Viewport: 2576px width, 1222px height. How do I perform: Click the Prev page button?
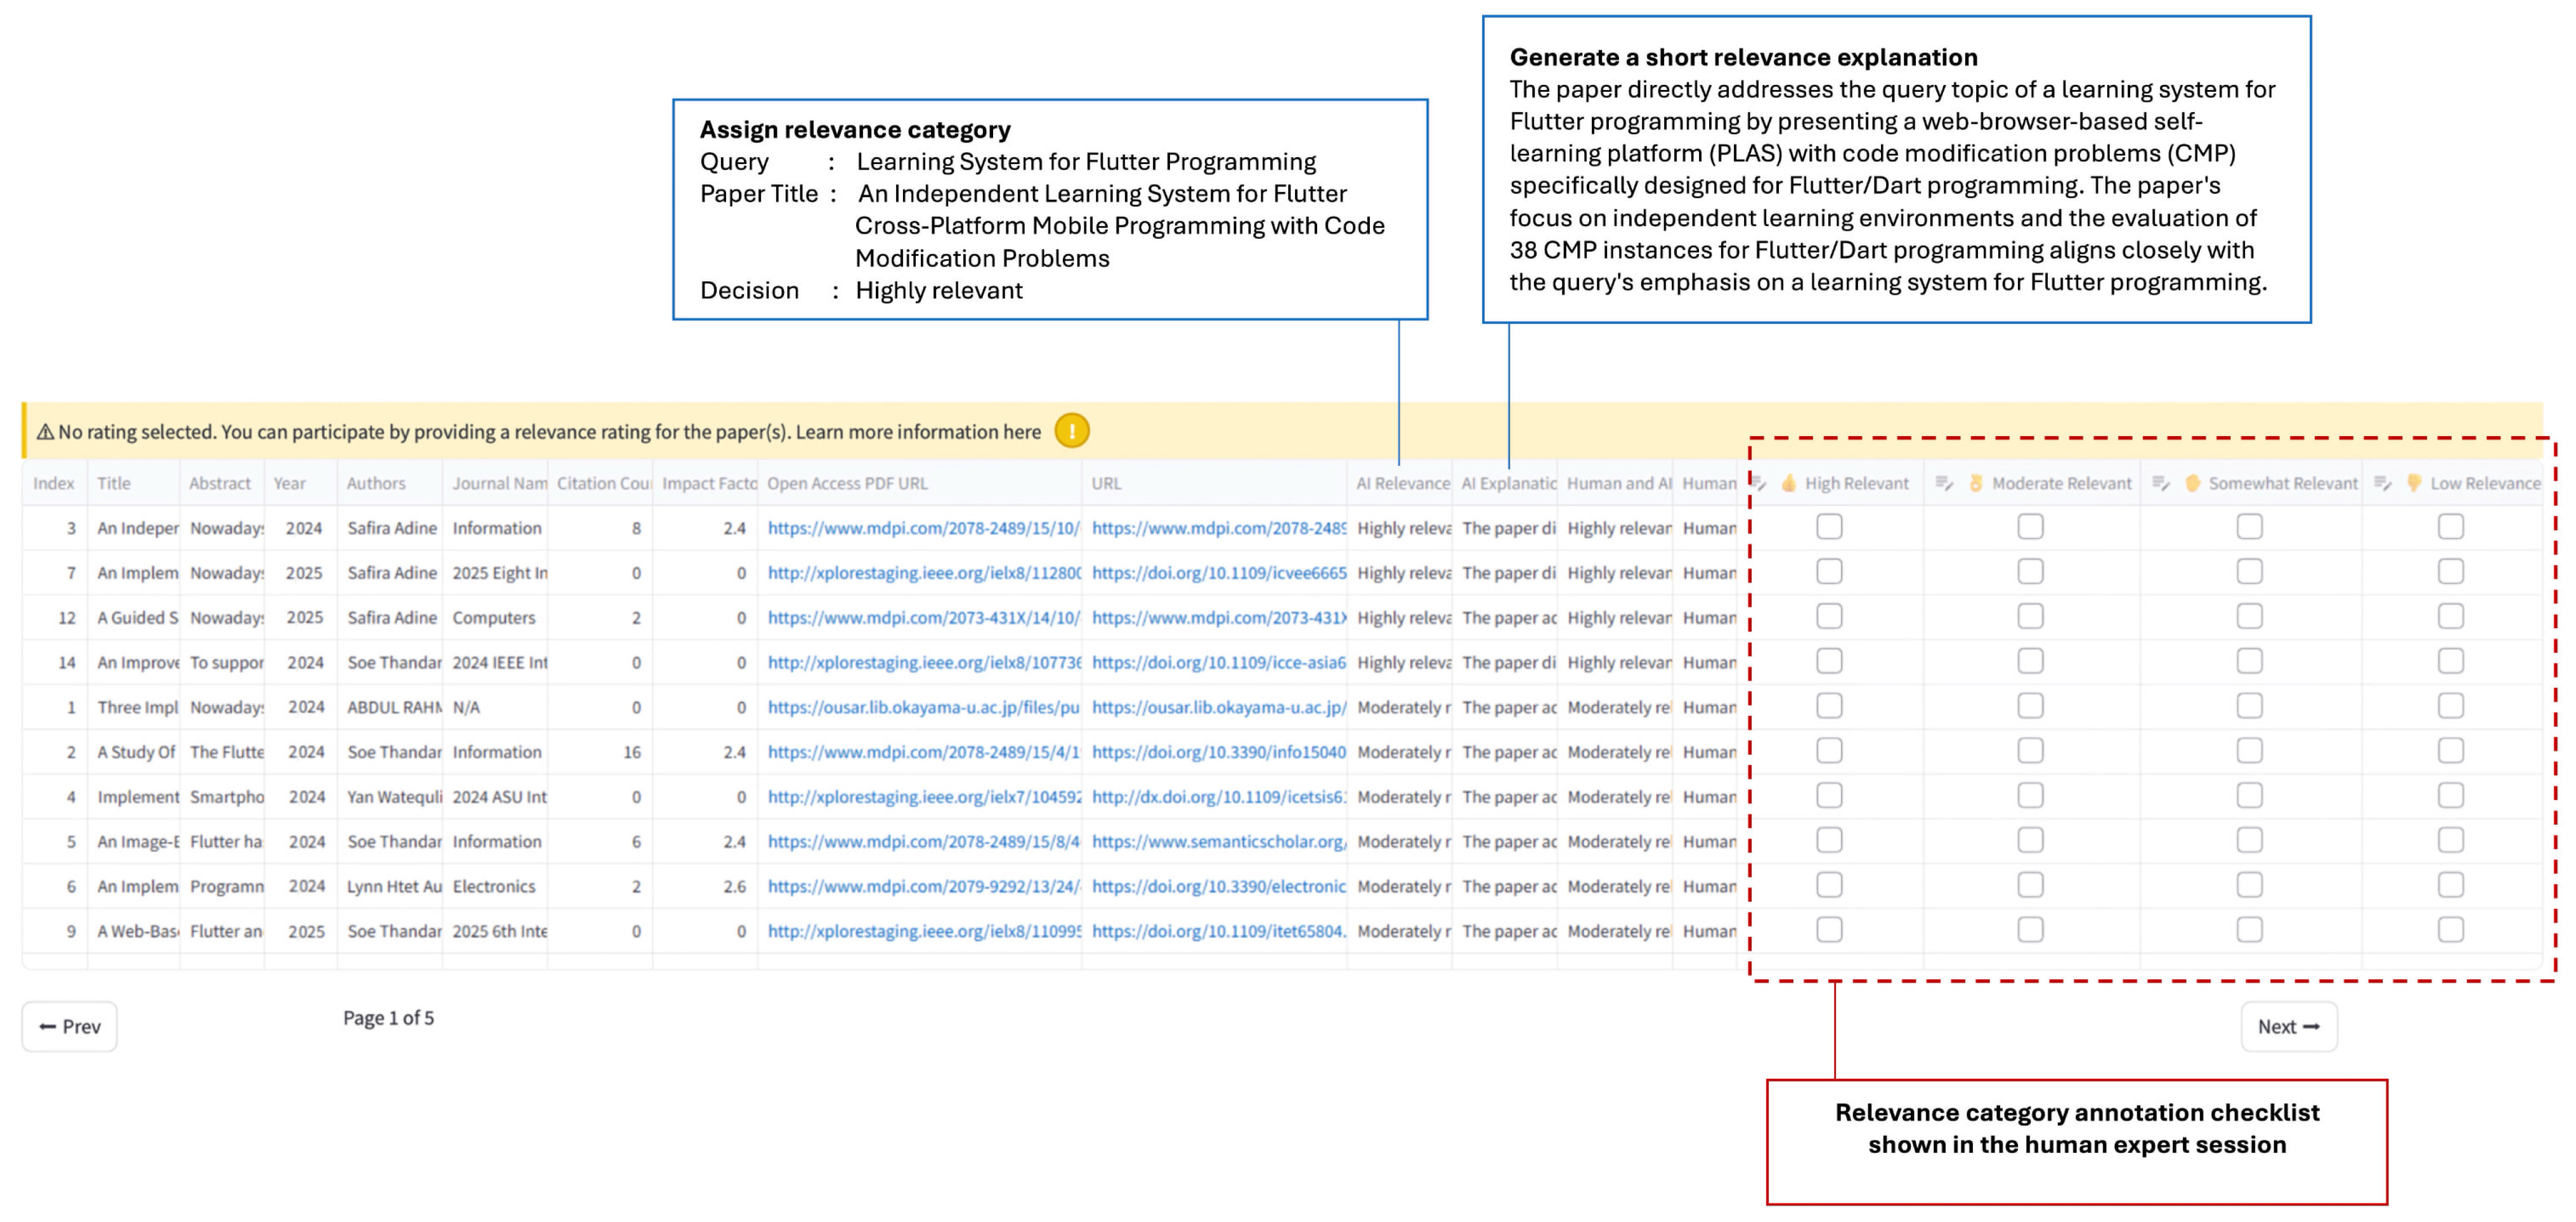click(70, 1026)
